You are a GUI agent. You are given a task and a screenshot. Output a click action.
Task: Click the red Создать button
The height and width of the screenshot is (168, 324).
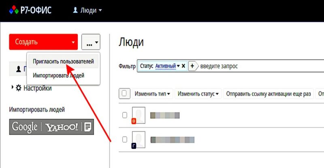(x=43, y=42)
